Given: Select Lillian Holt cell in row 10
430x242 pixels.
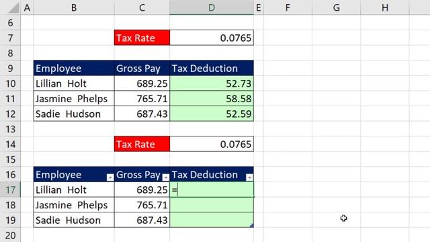Looking at the screenshot, I should click(74, 83).
